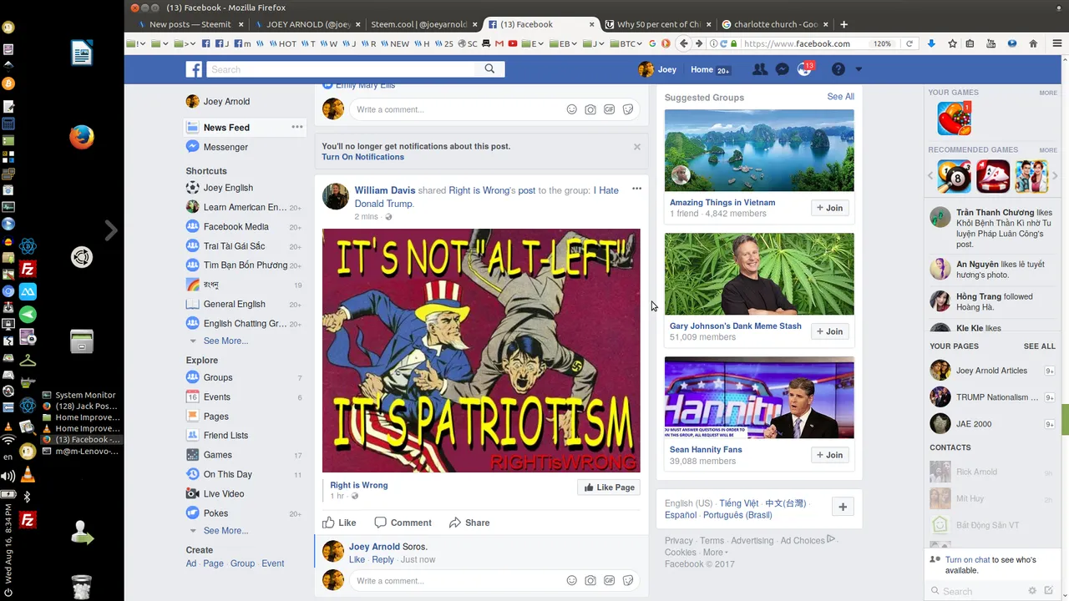Open Quick Help question mark icon
1069x601 pixels.
click(838, 69)
